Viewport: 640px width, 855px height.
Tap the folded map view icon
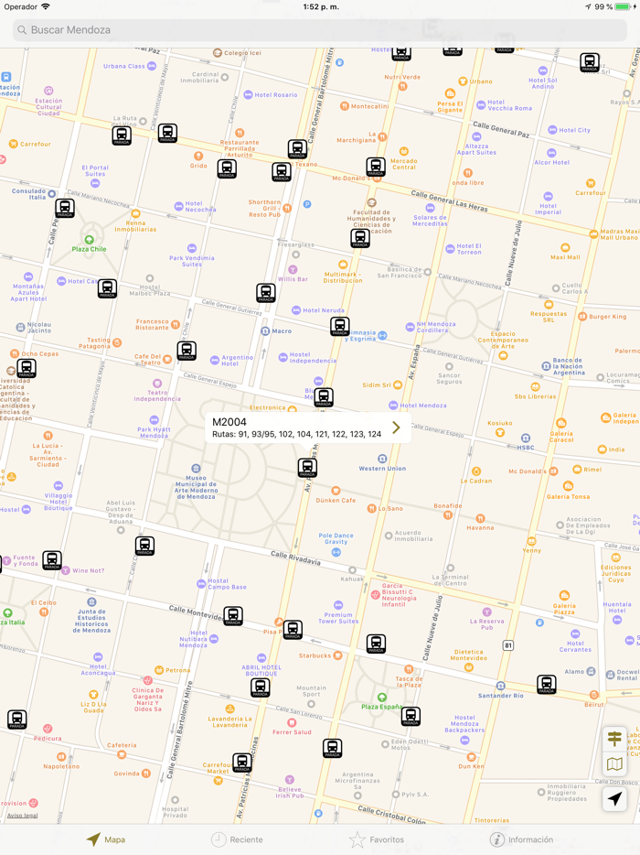(614, 765)
